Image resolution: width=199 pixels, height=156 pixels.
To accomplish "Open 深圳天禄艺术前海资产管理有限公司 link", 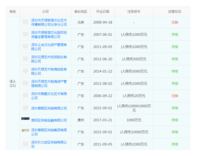I will 49,83.
